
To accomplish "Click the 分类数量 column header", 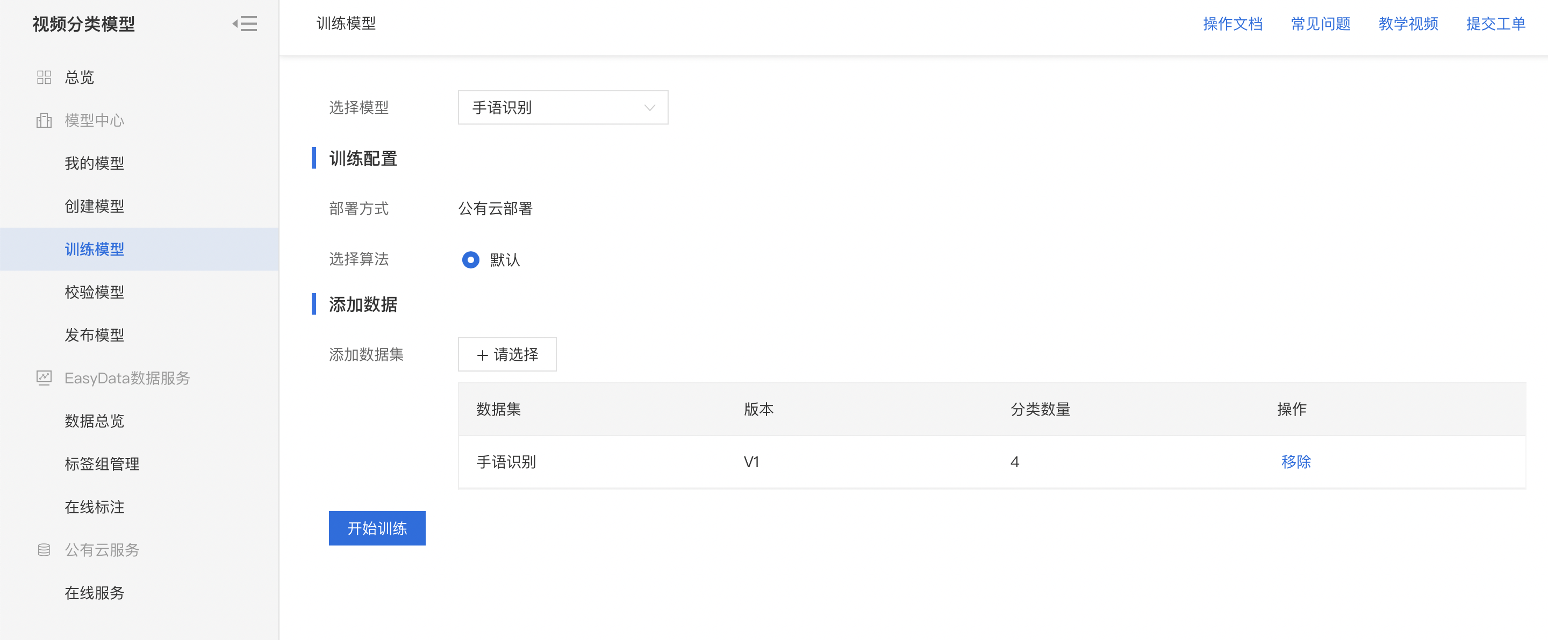I will 1040,410.
